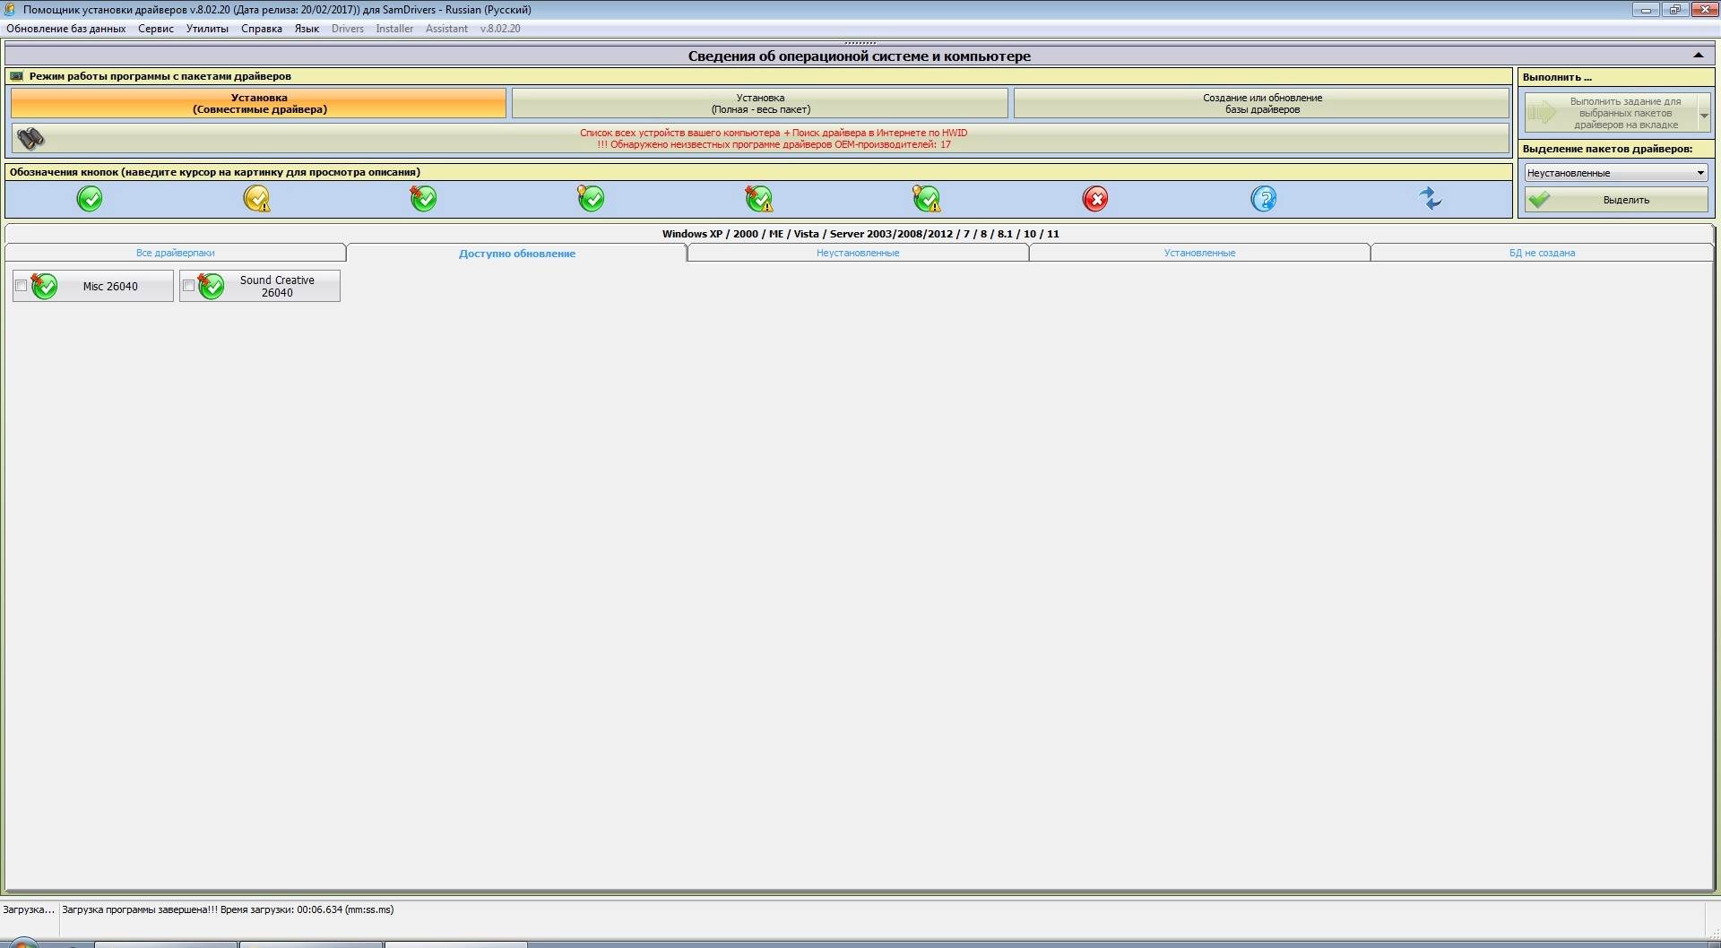Screen dimensions: 1721x948
Task: Click the 'Windows XP / 2000 / ME / Vista' OS label
Action: click(x=860, y=234)
